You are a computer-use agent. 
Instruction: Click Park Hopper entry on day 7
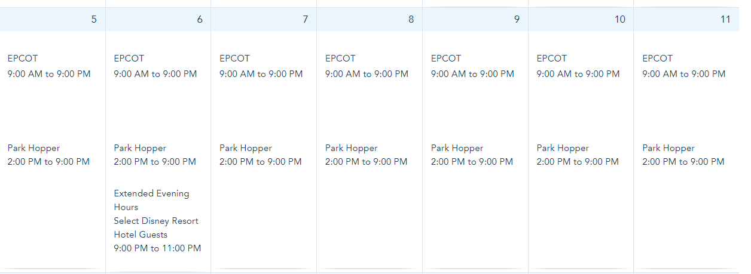[245, 148]
